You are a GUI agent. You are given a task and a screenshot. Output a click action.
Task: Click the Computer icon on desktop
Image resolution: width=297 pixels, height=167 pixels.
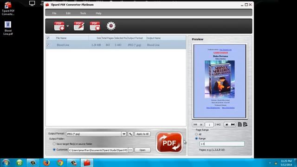[x=32, y=3]
